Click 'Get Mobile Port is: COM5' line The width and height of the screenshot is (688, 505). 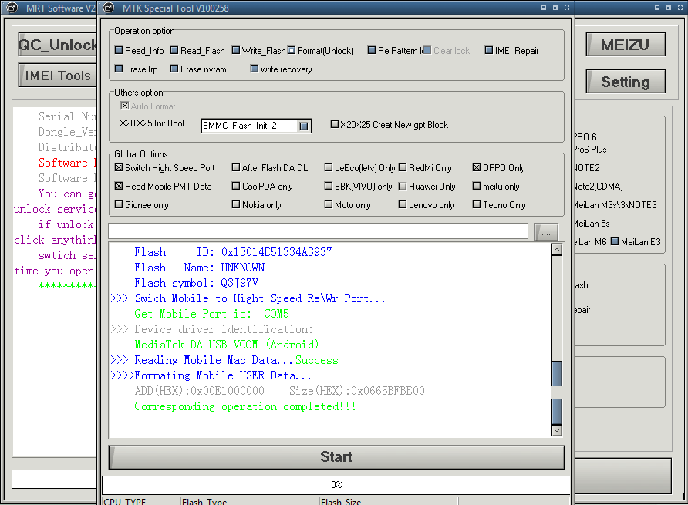211,314
